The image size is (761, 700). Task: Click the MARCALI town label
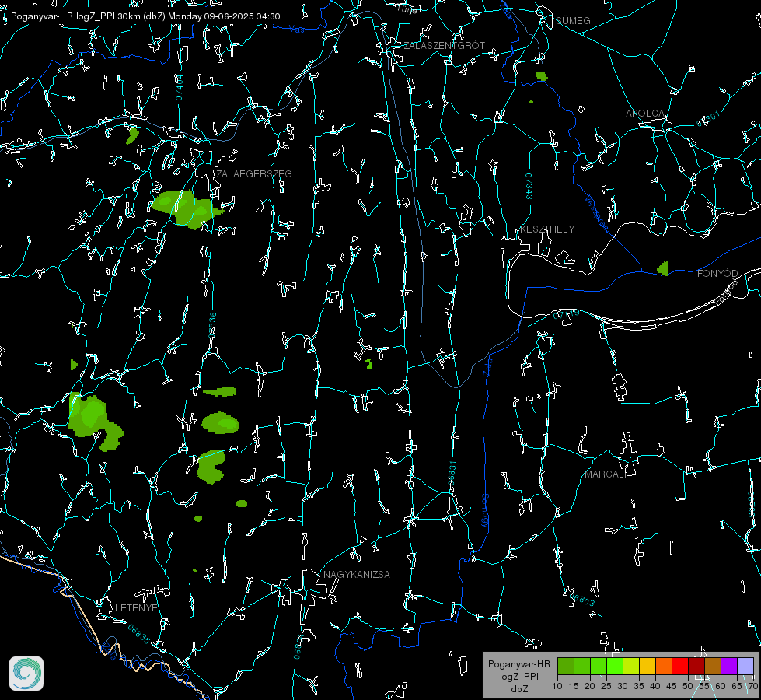click(x=605, y=474)
